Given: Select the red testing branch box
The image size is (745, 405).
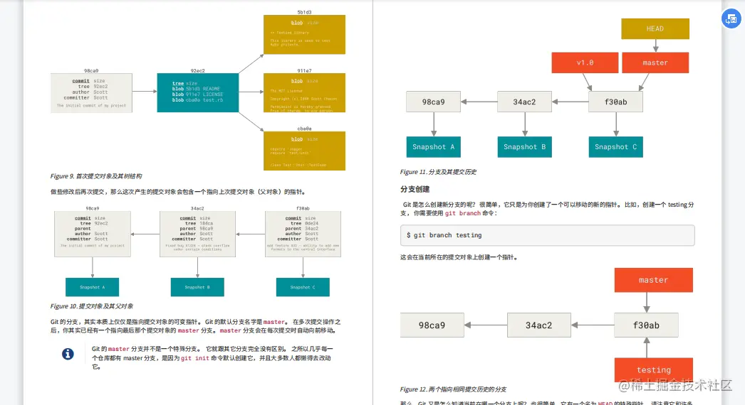Looking at the screenshot, I should [x=653, y=370].
